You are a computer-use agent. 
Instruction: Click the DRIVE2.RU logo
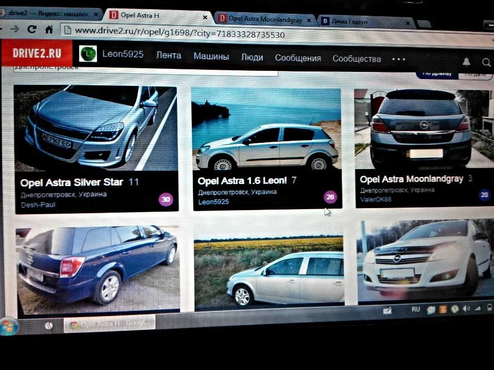37,53
